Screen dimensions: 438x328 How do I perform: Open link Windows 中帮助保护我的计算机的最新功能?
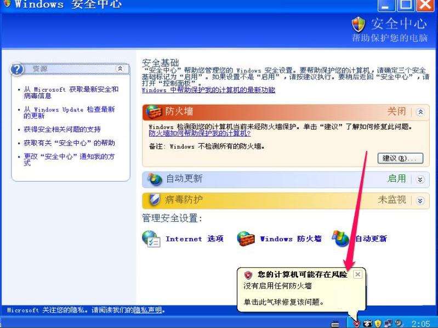coord(208,90)
